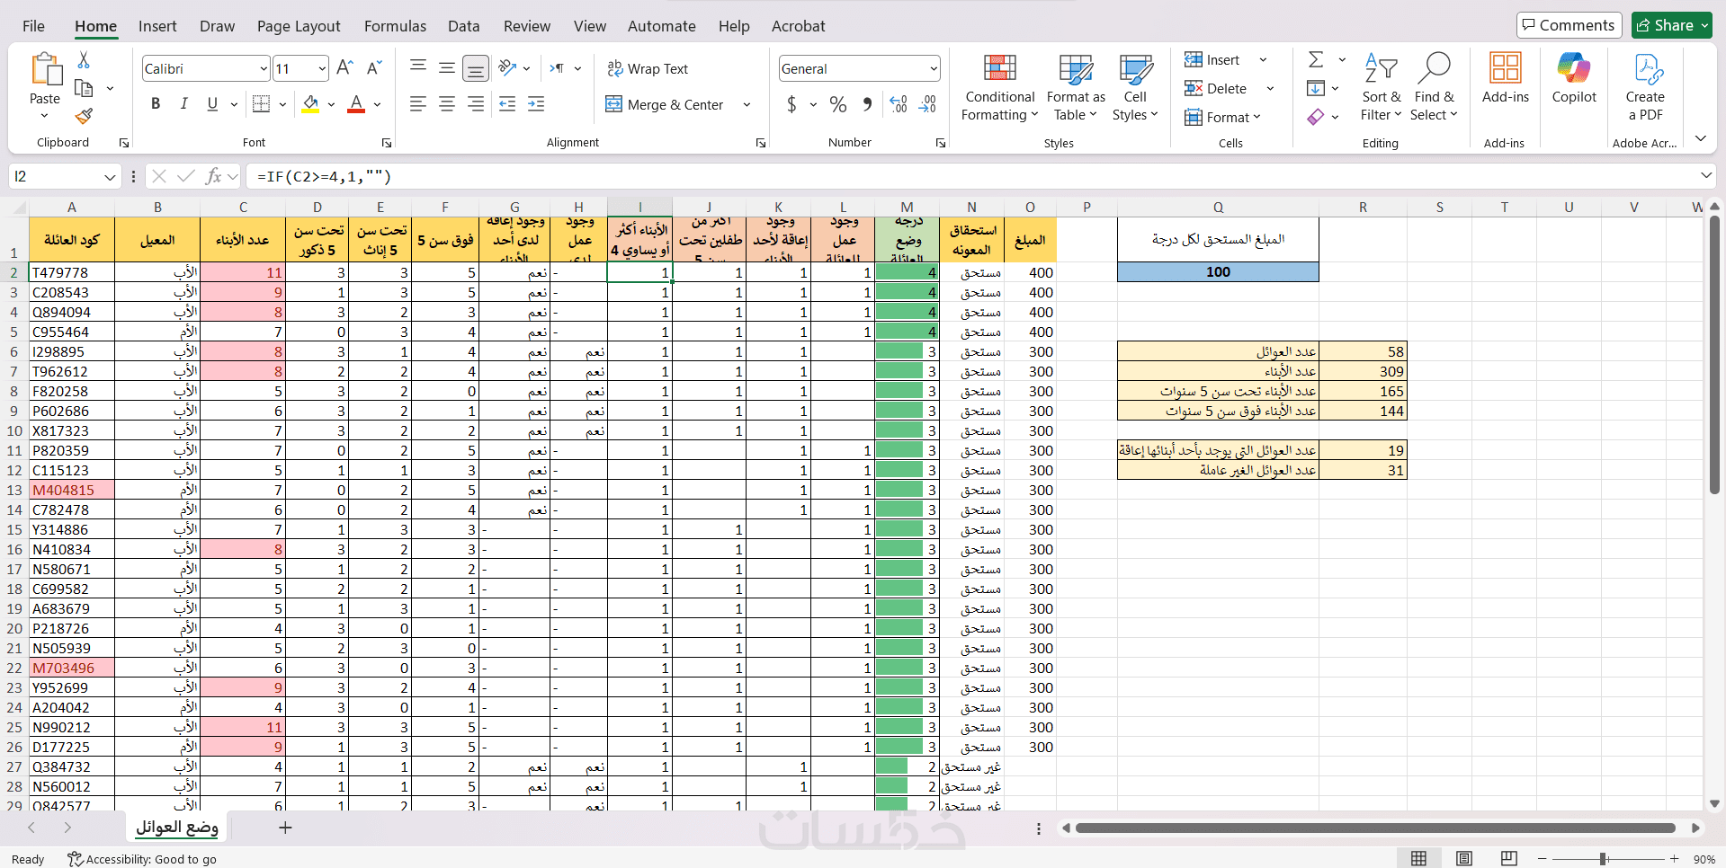
Task: Click the Fill Color bucket swatch
Action: coord(310,104)
